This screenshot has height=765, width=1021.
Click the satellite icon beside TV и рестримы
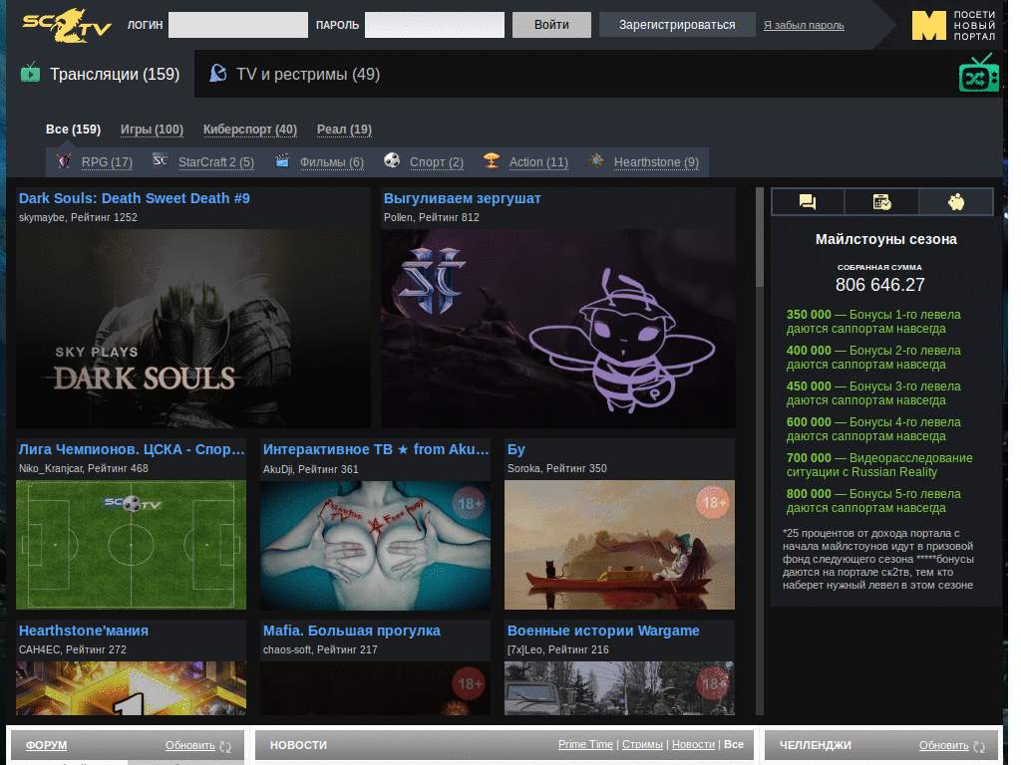click(218, 73)
